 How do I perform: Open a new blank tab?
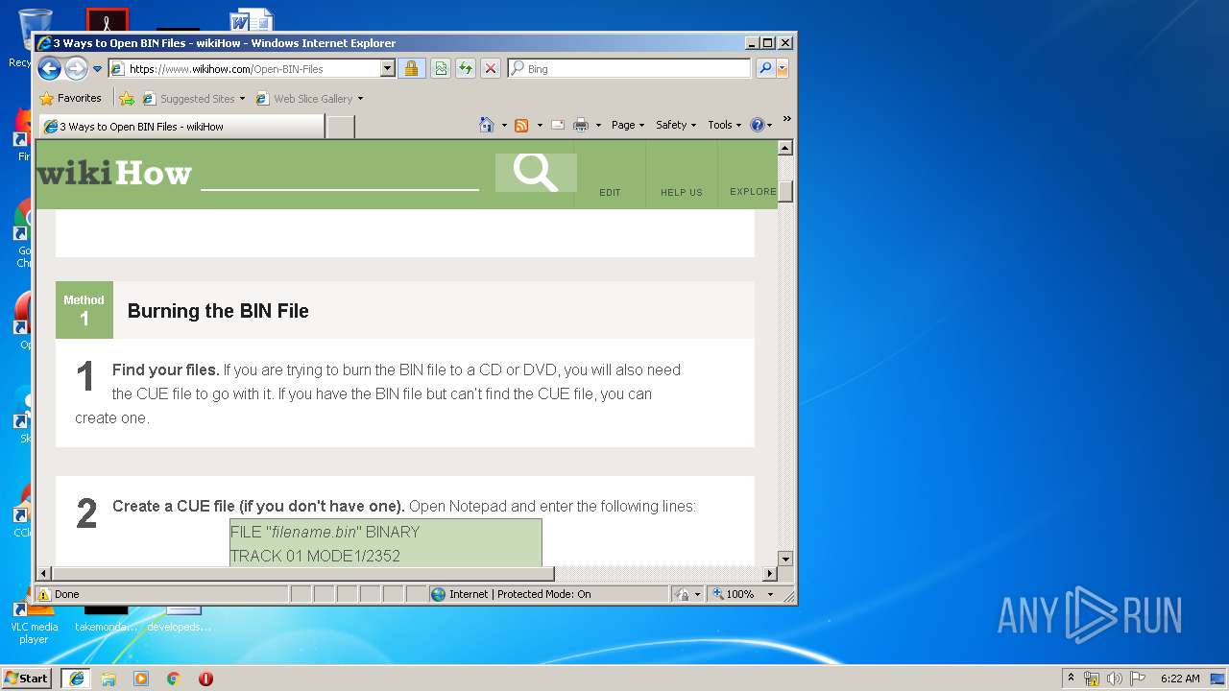(x=340, y=127)
